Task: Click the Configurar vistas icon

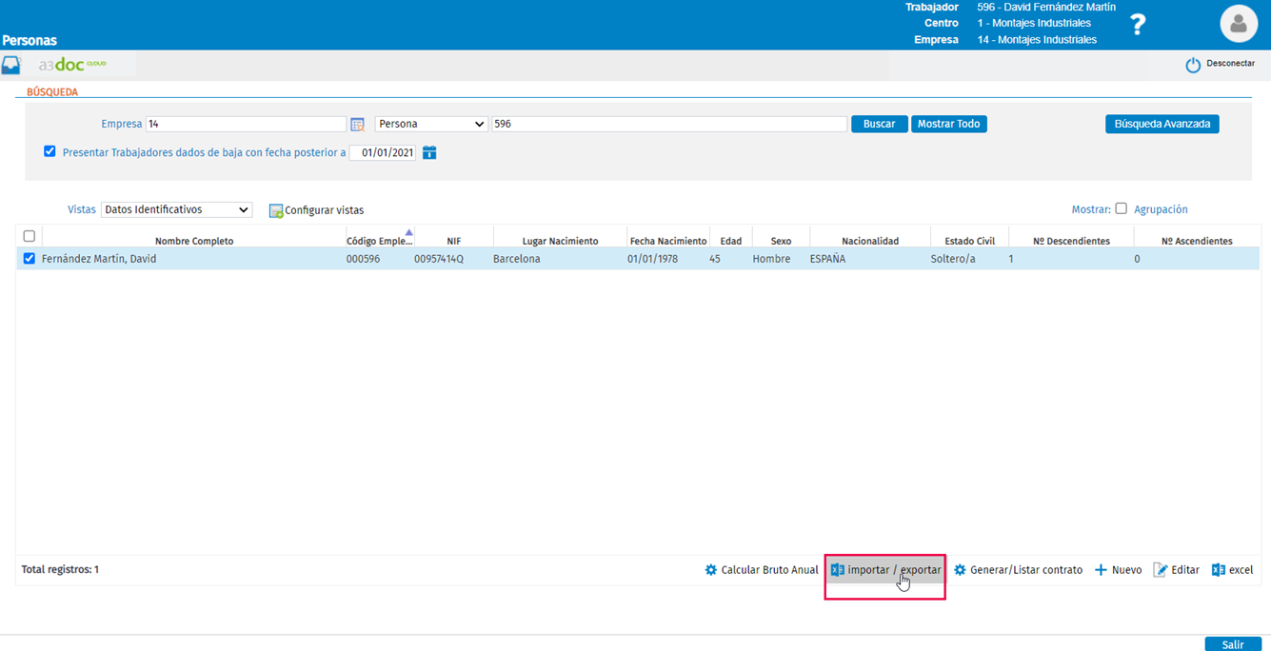Action: (x=276, y=210)
